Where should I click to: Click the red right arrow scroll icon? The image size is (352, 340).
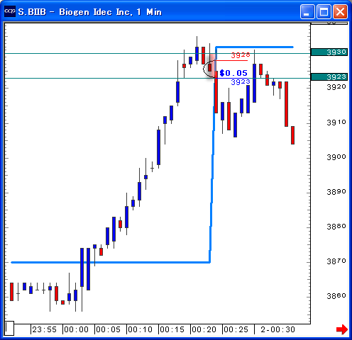[342, 329]
